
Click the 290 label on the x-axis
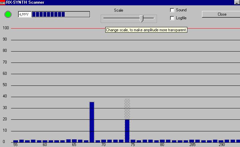(222, 145)
